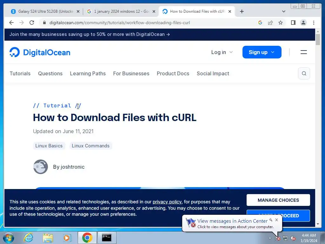
Task: Click the // Tutorial // breadcrumb text
Action: (57, 105)
